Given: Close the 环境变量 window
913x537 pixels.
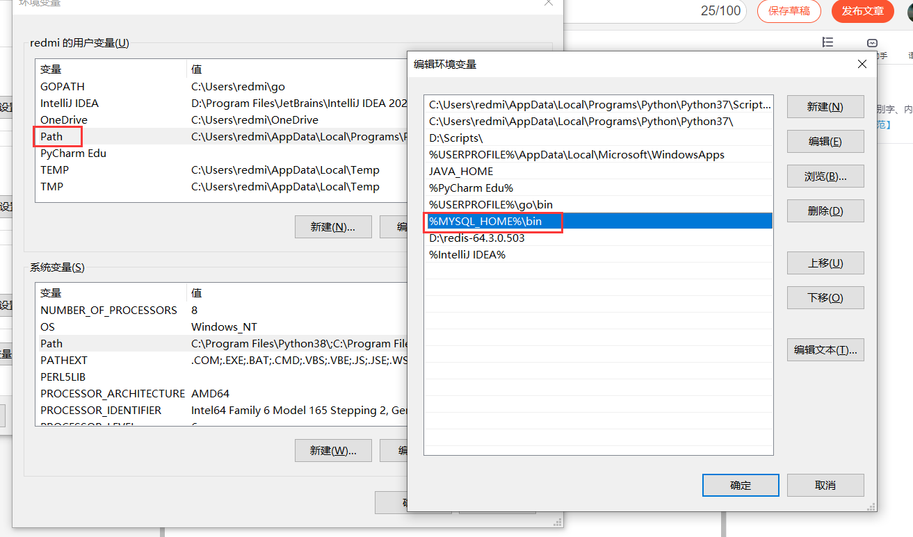Looking at the screenshot, I should (549, 3).
